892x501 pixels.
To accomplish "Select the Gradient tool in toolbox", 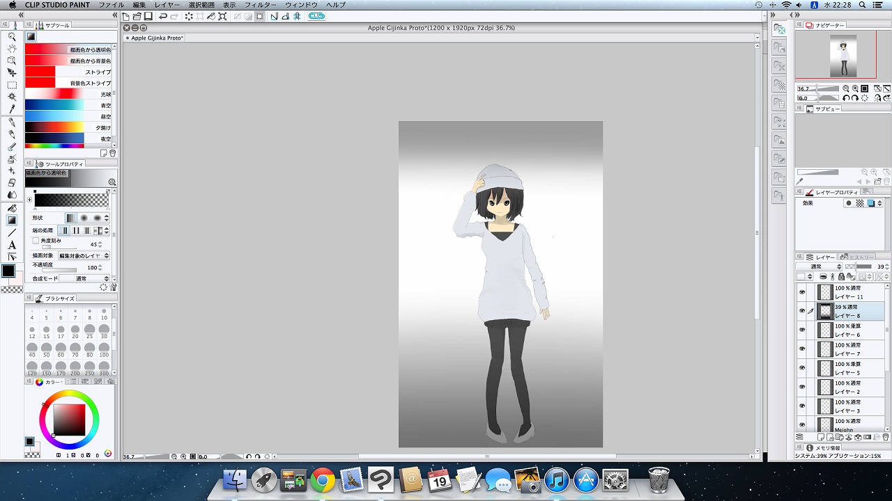I will click(x=12, y=220).
